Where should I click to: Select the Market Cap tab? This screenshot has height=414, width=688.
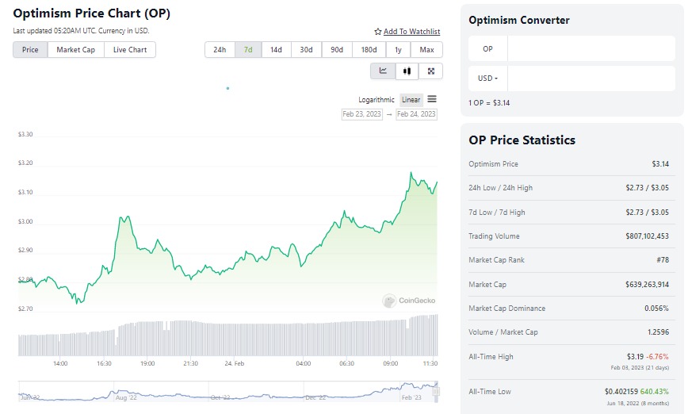pos(76,50)
